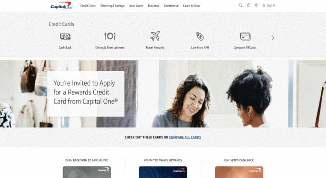
Task: Follow the COMPARE ALL CARDS link
Action: (x=185, y=137)
